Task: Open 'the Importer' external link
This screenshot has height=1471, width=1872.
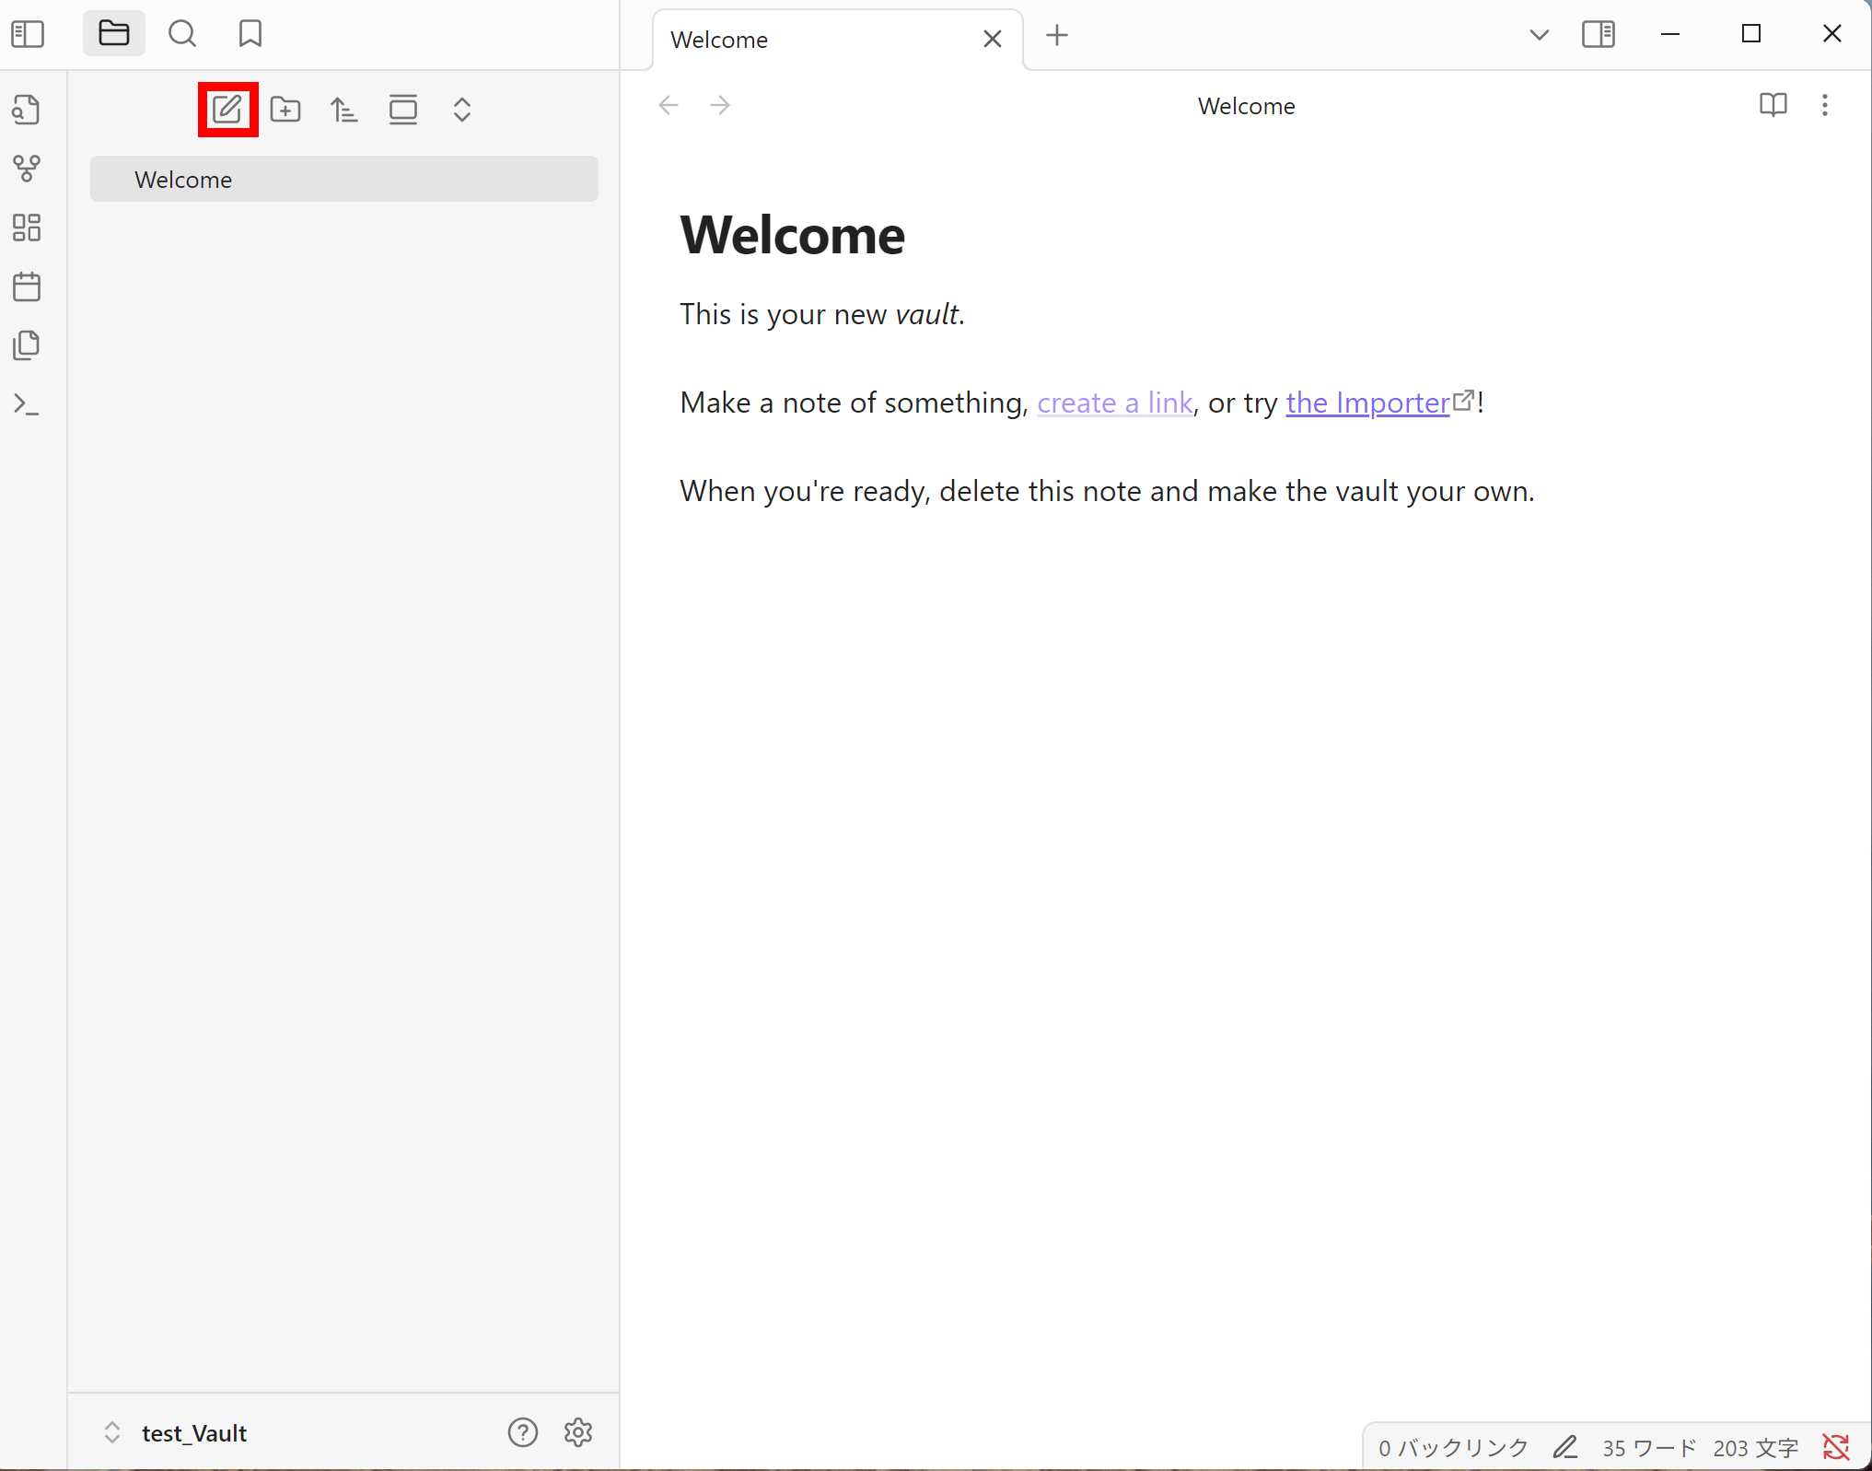Action: 1367,403
